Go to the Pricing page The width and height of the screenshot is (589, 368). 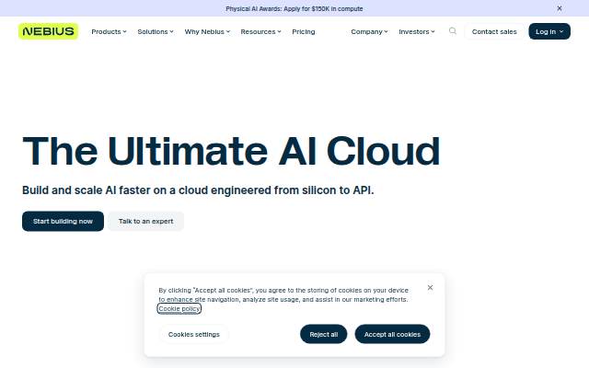pos(304,31)
